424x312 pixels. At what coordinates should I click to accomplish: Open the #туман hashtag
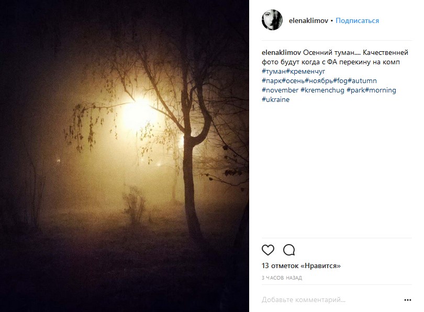[x=274, y=71]
